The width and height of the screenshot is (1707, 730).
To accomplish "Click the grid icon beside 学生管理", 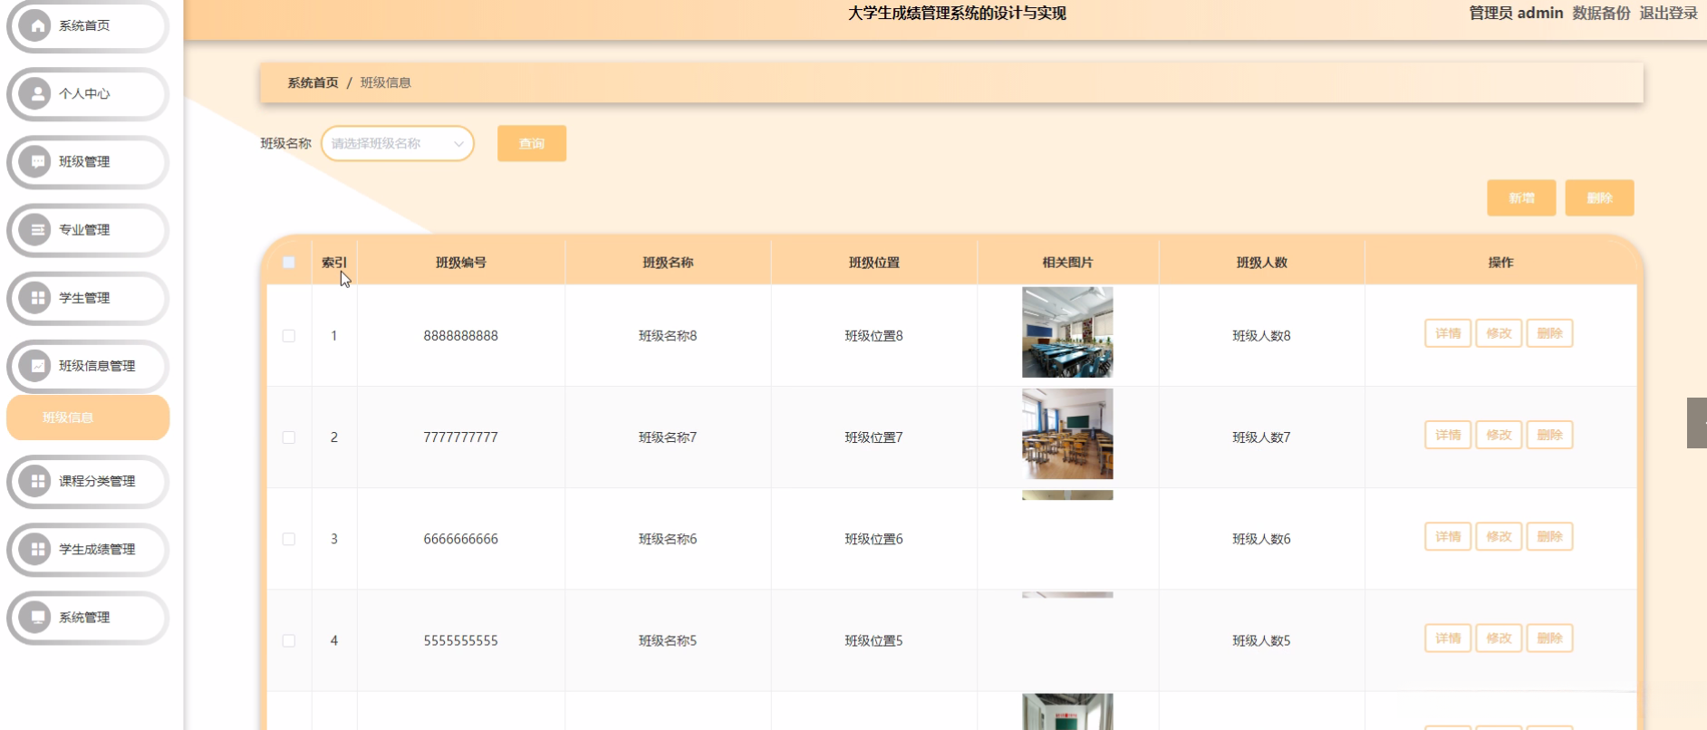I will click(36, 298).
